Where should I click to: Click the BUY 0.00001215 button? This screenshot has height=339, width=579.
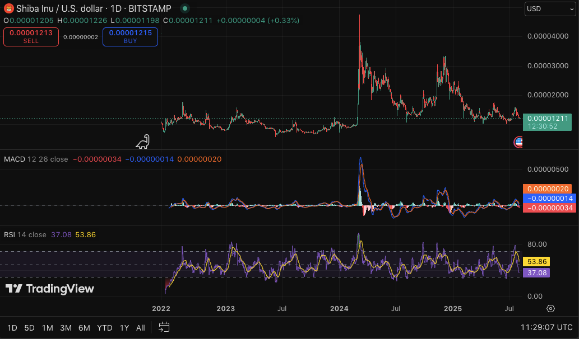131,36
